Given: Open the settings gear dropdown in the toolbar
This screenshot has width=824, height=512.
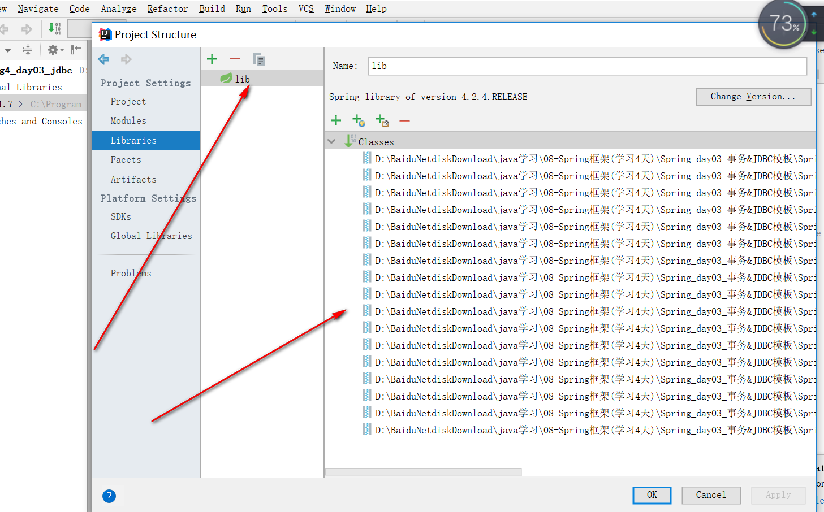Looking at the screenshot, I should (x=54, y=49).
